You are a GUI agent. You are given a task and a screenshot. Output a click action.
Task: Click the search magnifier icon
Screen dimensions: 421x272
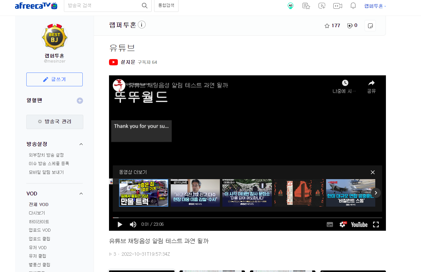pos(144,6)
